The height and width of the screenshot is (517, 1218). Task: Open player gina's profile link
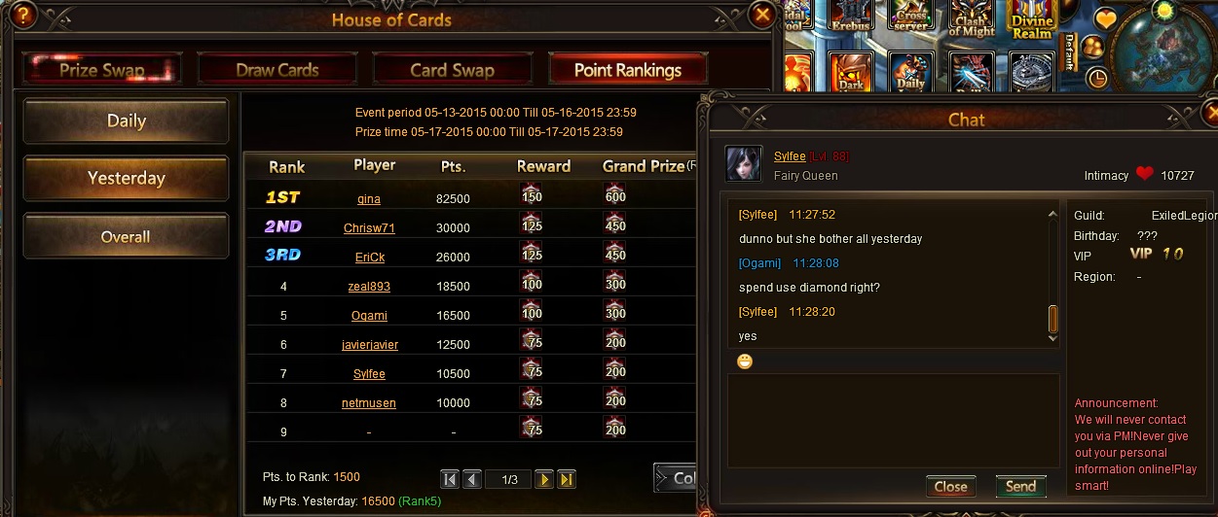369,198
